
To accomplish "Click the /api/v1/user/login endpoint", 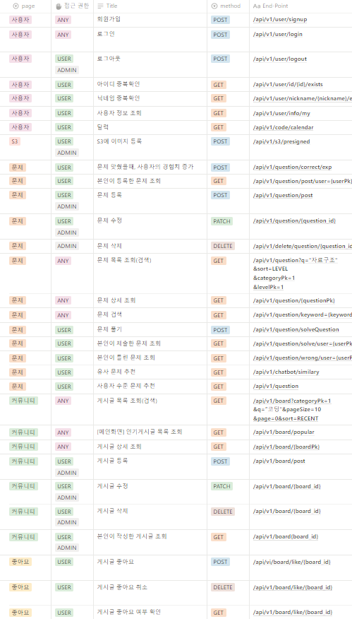I will point(277,35).
